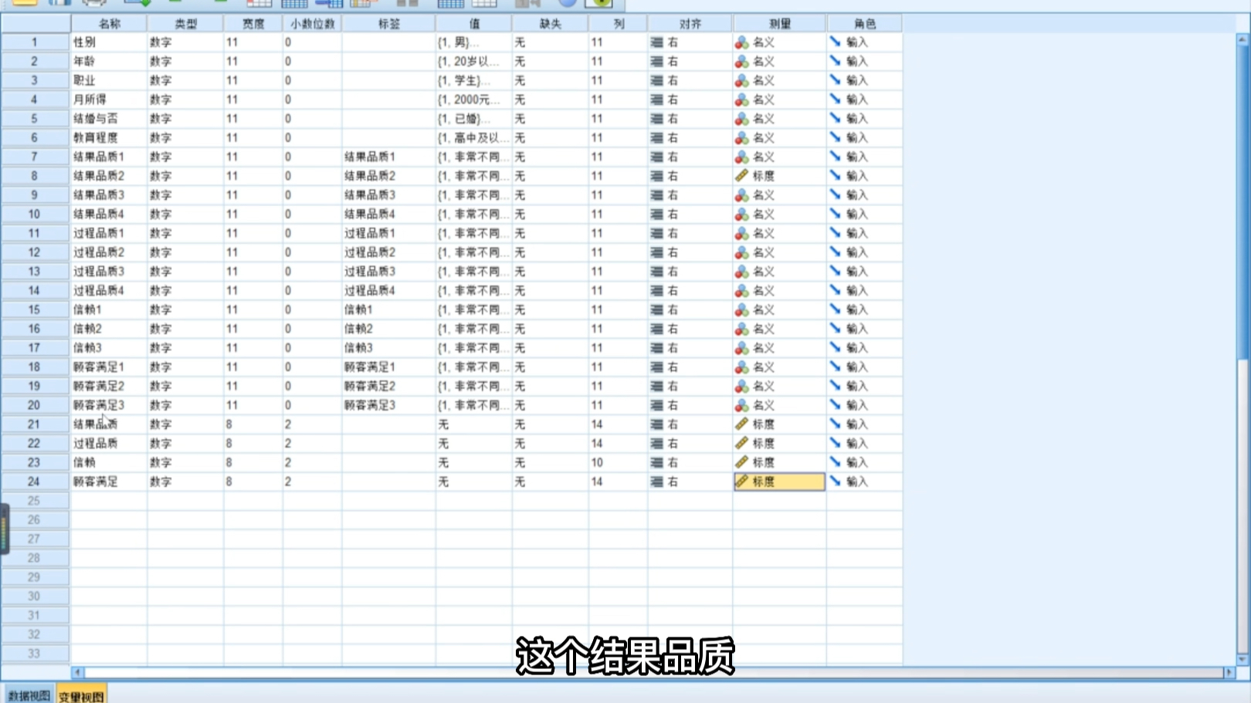Click the variable name cell 性别
The height and width of the screenshot is (703, 1251).
pyautogui.click(x=108, y=42)
